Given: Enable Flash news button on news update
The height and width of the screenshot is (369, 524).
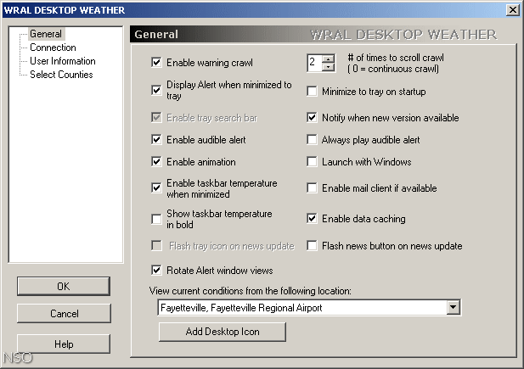Looking at the screenshot, I should coord(312,246).
